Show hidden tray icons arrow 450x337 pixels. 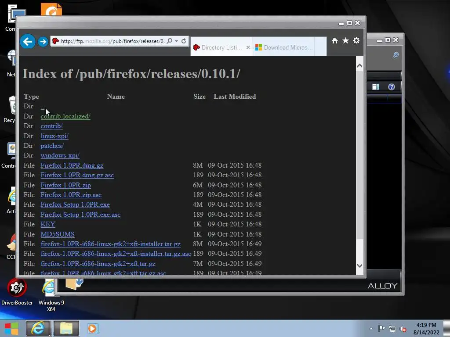coord(371,329)
